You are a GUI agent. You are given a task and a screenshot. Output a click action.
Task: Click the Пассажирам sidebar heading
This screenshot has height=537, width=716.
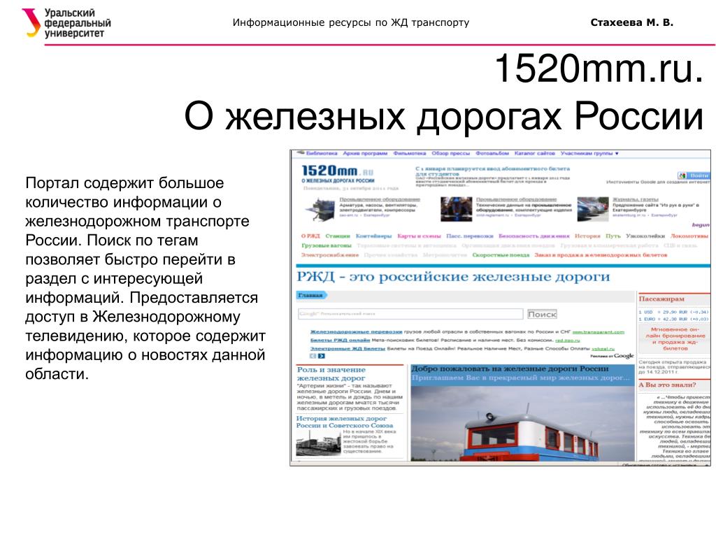[x=661, y=299]
